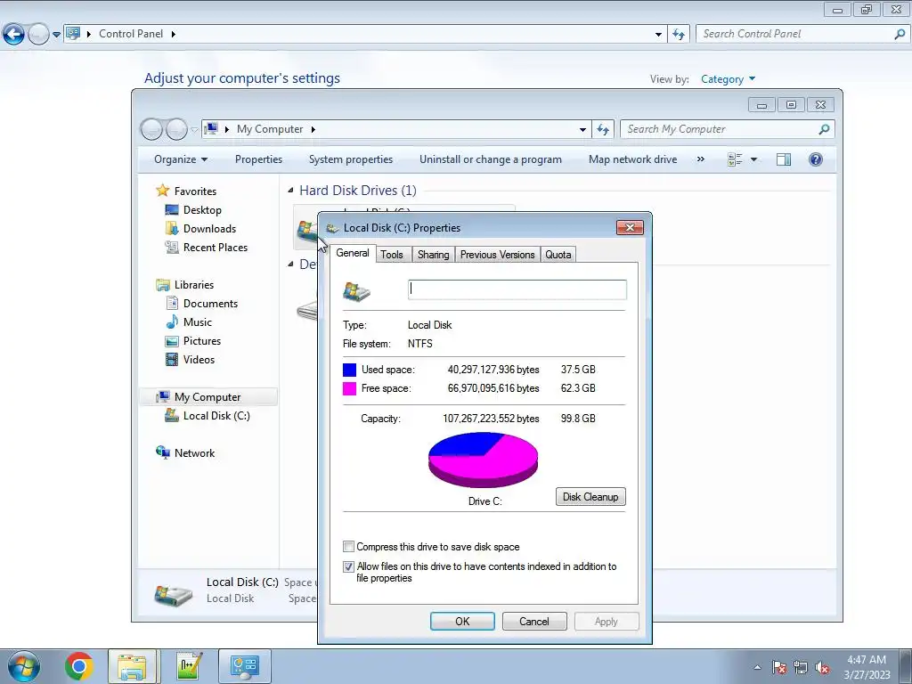Collapse the Hard Disk Drives group
This screenshot has width=912, height=684.
click(291, 191)
